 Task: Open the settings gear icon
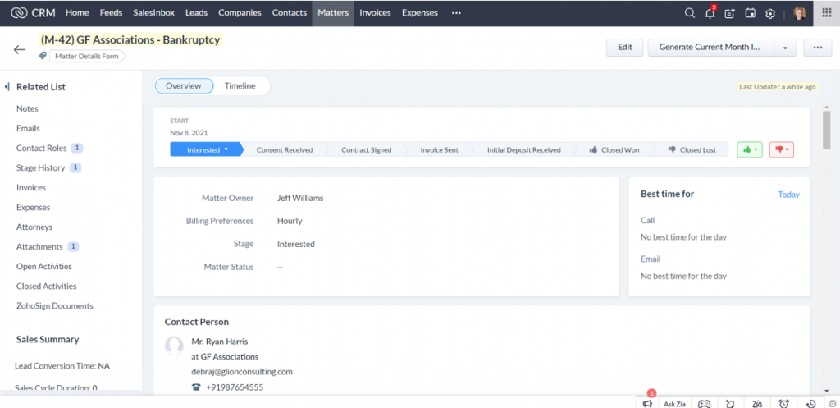coord(770,13)
